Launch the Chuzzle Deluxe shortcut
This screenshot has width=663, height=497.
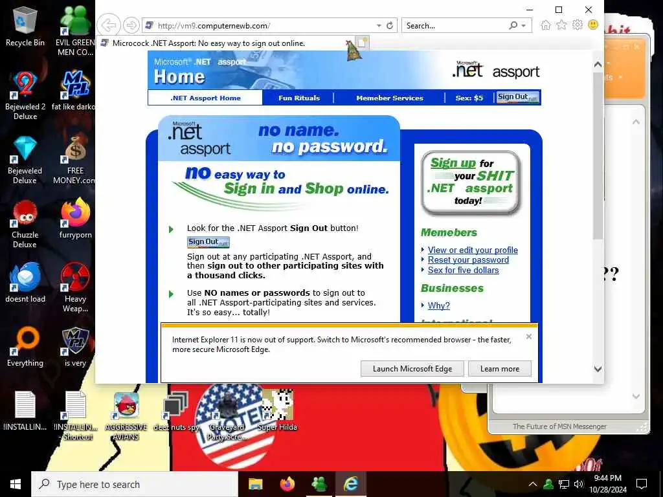(25, 224)
